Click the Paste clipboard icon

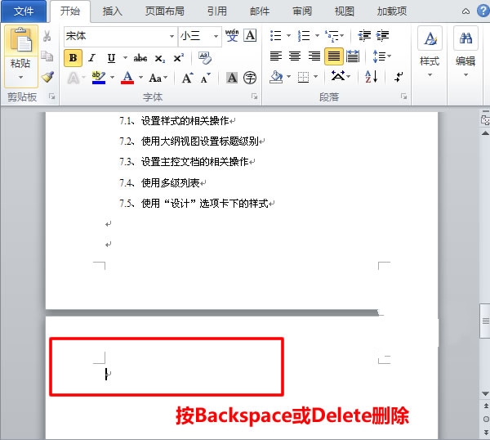tap(21, 40)
